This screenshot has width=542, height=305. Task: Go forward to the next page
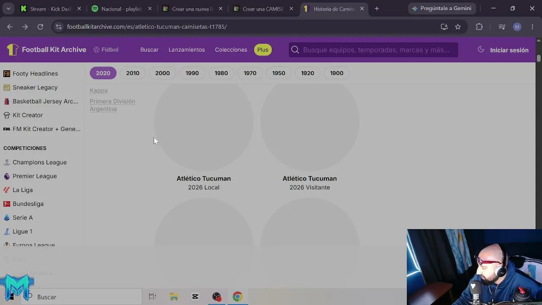[25, 27]
